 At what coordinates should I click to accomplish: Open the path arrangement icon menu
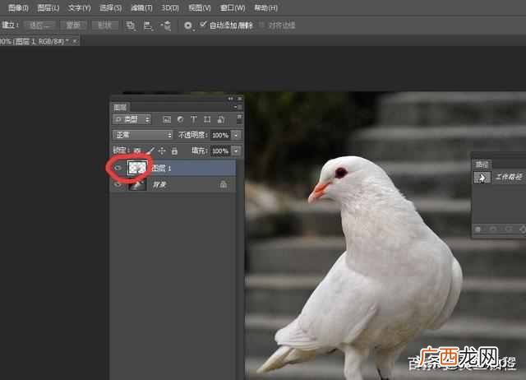point(166,25)
